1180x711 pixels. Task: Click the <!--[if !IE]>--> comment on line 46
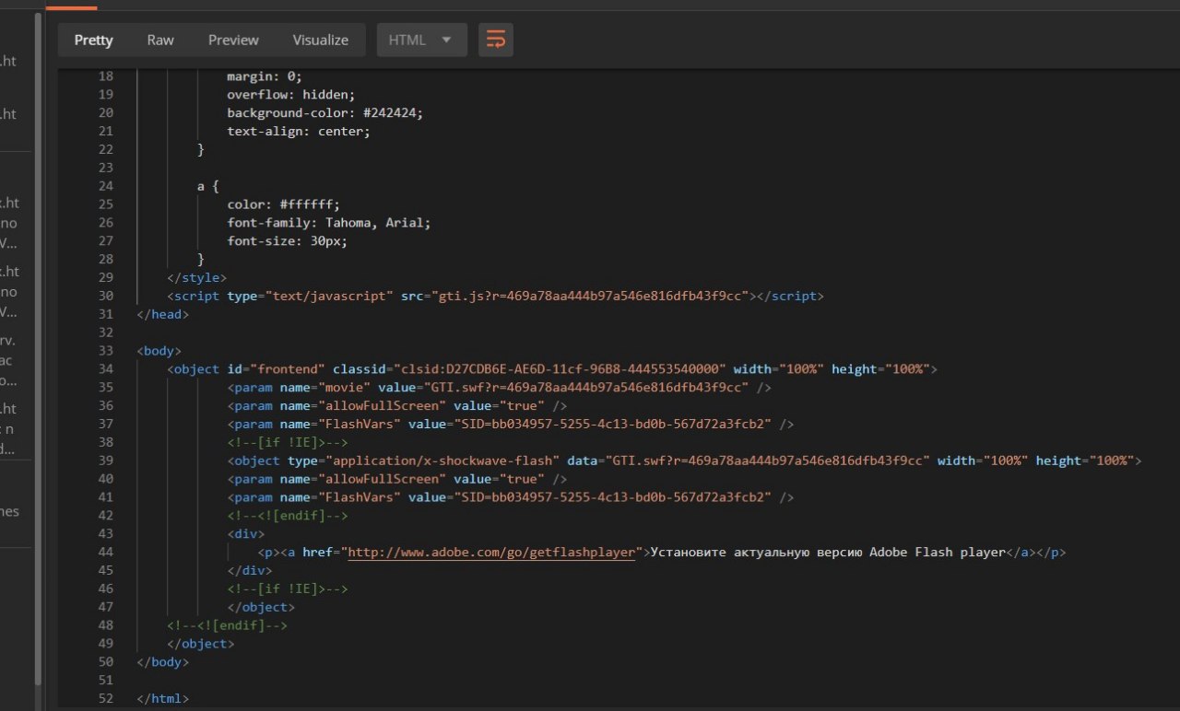288,589
